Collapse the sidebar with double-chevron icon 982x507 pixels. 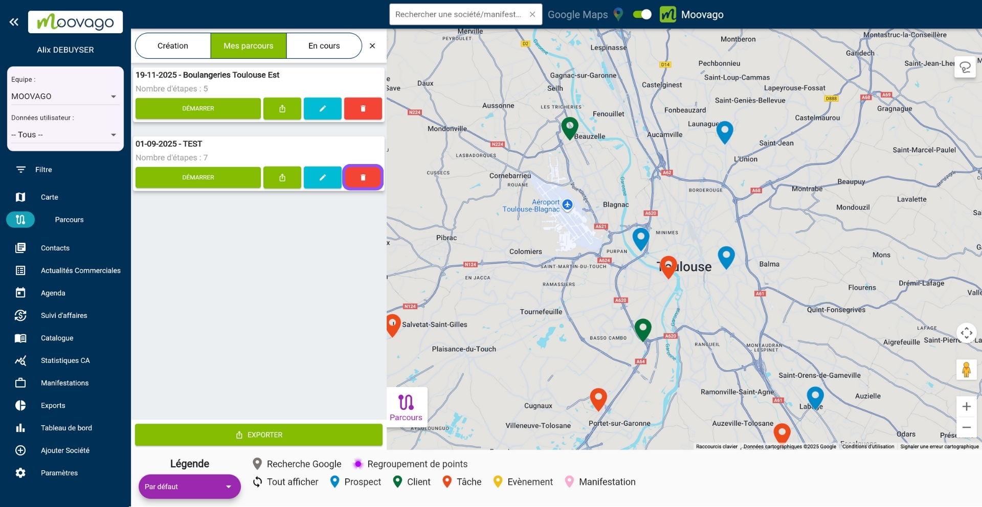click(x=14, y=22)
